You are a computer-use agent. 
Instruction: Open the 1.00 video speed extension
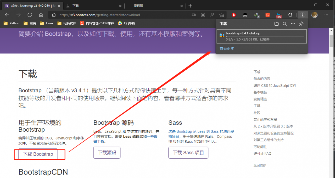pos(279,15)
